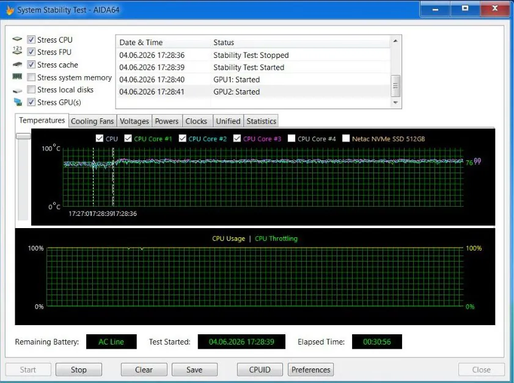Hide CPU Core #2 in temperature graph
The width and height of the screenshot is (514, 383).
coord(182,138)
